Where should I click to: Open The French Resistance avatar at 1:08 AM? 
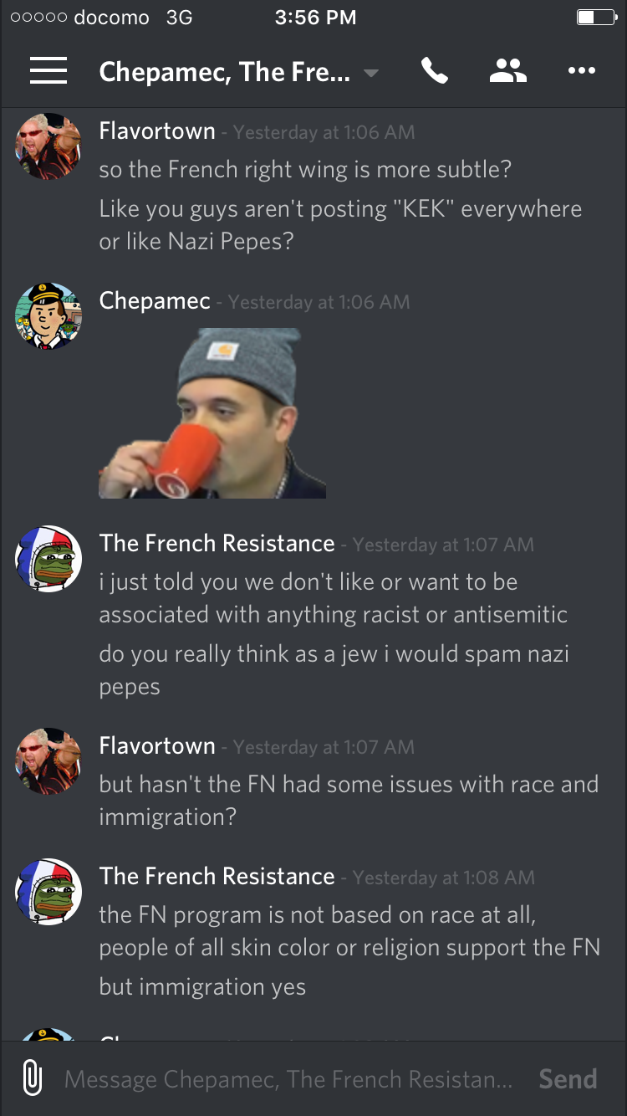pos(48,892)
